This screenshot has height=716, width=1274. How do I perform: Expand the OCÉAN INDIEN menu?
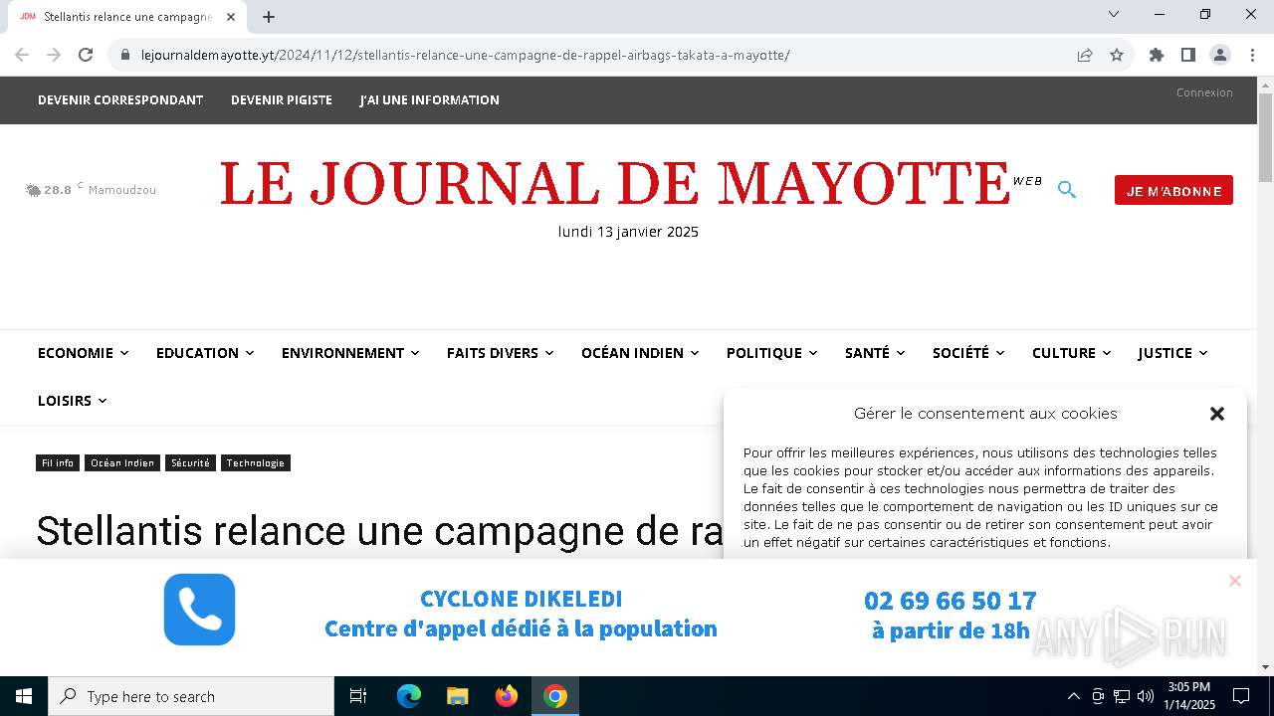tap(640, 353)
